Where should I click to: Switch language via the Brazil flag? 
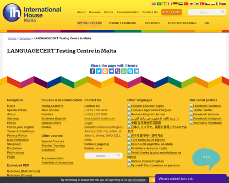pyautogui.click(x=159, y=4)
